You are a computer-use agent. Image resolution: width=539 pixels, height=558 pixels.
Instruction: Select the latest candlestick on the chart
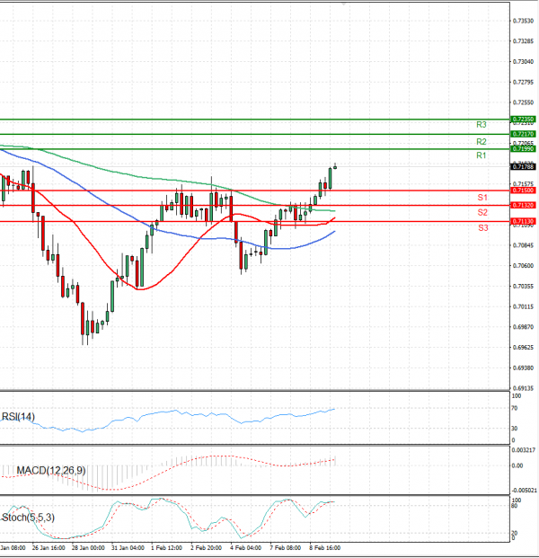(x=335, y=166)
